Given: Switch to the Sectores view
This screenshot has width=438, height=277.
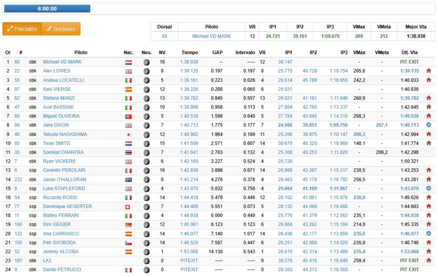Looking at the screenshot, I should pyautogui.click(x=61, y=29).
